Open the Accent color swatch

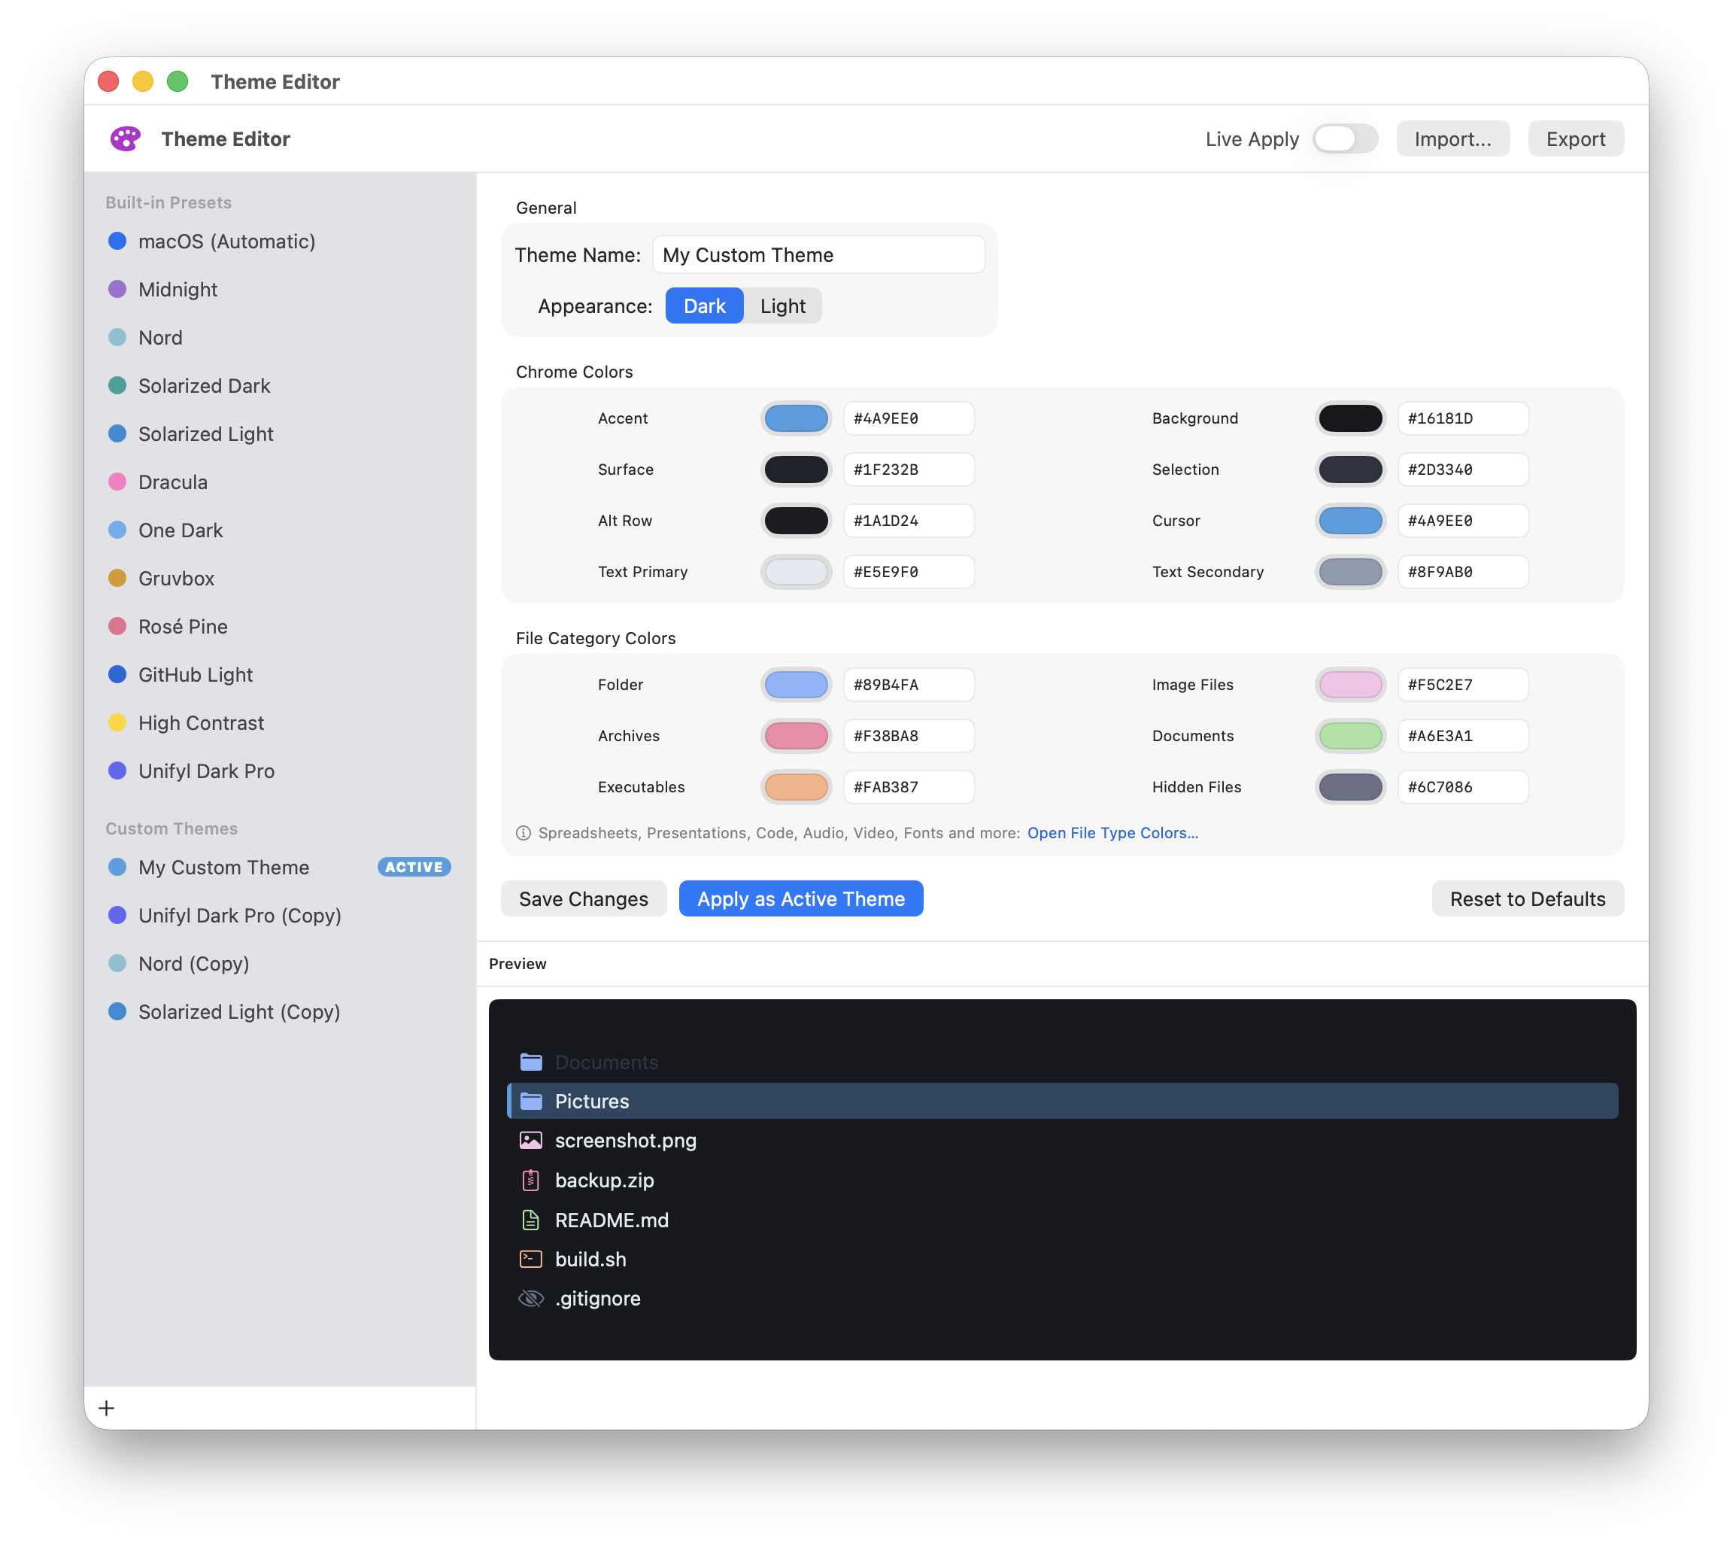(795, 418)
